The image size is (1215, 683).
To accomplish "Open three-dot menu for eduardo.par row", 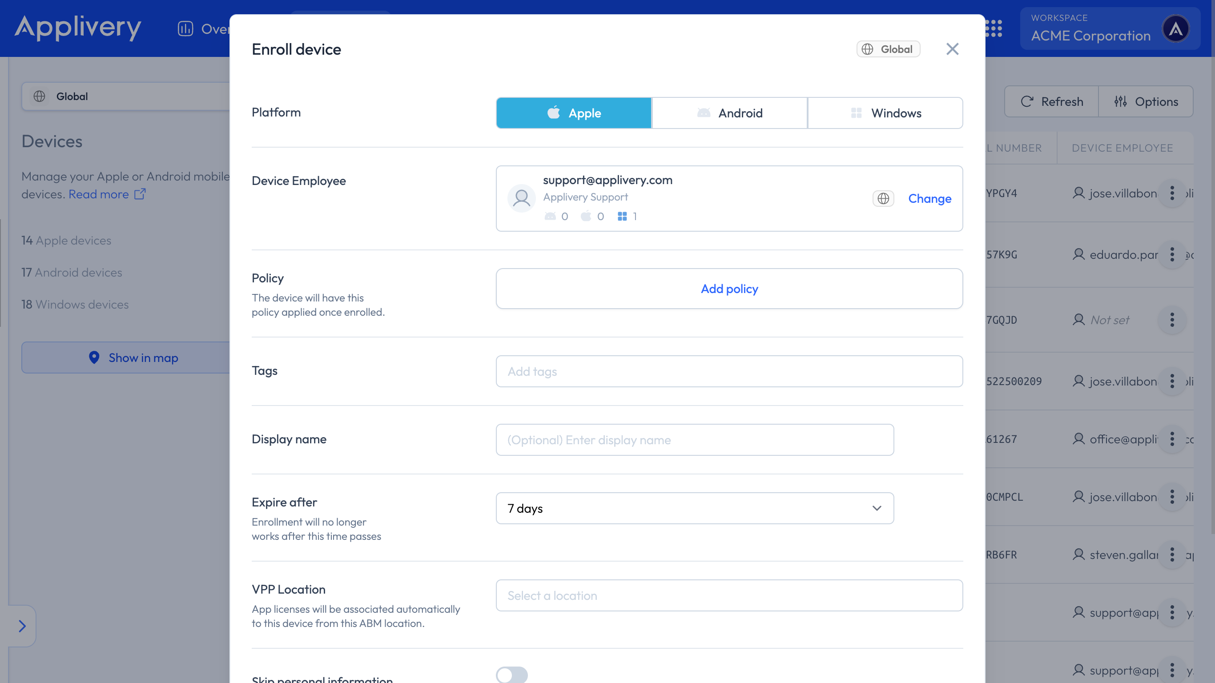I will [1171, 255].
